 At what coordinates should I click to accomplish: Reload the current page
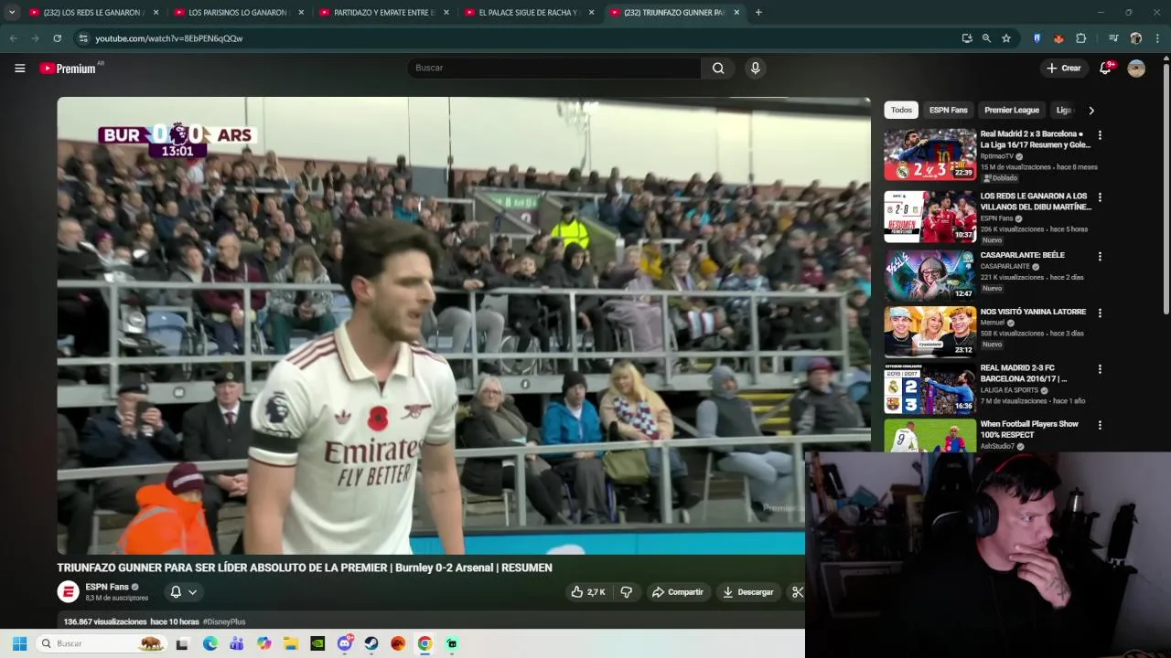(x=57, y=38)
